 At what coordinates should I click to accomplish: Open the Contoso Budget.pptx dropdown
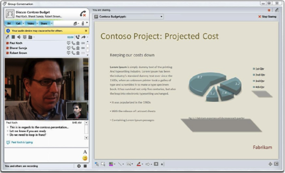click(161, 17)
